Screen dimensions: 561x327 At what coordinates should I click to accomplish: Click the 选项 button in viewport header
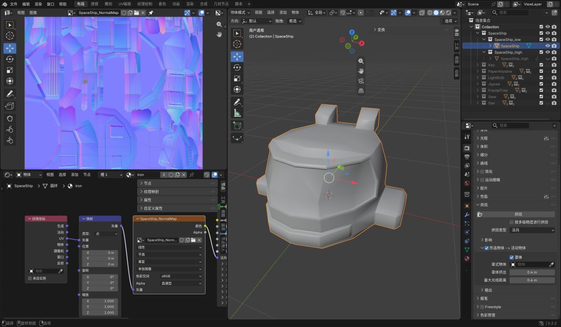coord(450,21)
